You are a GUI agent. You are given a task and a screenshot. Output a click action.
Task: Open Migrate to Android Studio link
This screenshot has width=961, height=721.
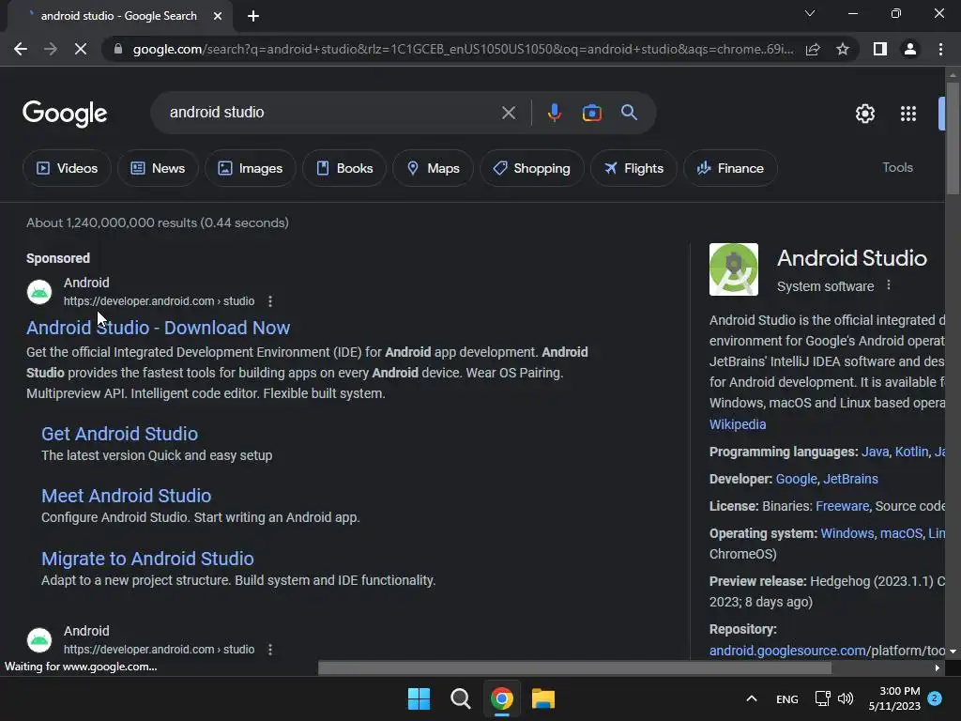tap(147, 559)
